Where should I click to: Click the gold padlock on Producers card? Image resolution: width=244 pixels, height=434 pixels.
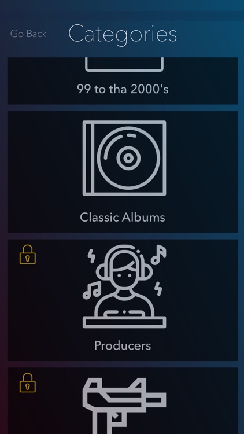pyautogui.click(x=28, y=255)
